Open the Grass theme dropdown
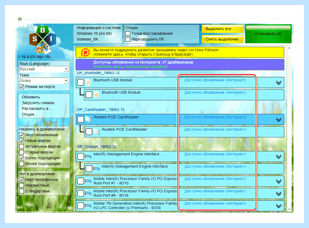 [44, 80]
